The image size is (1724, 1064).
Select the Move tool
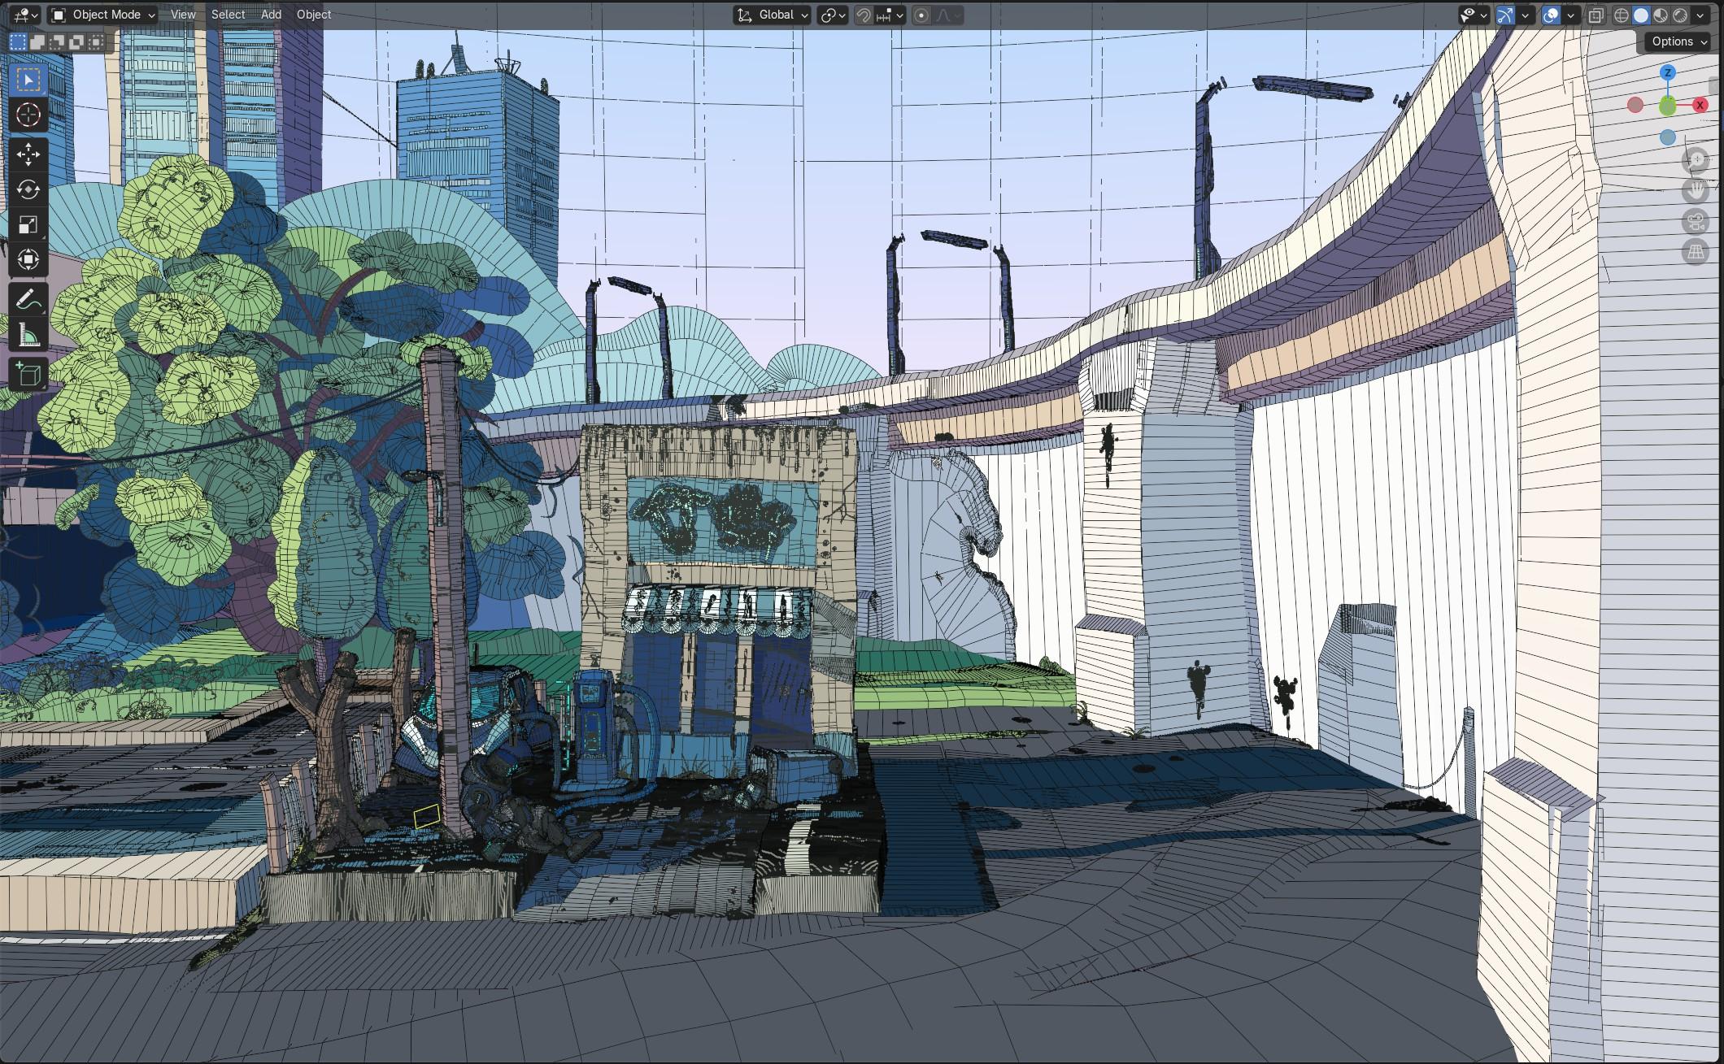coord(28,154)
